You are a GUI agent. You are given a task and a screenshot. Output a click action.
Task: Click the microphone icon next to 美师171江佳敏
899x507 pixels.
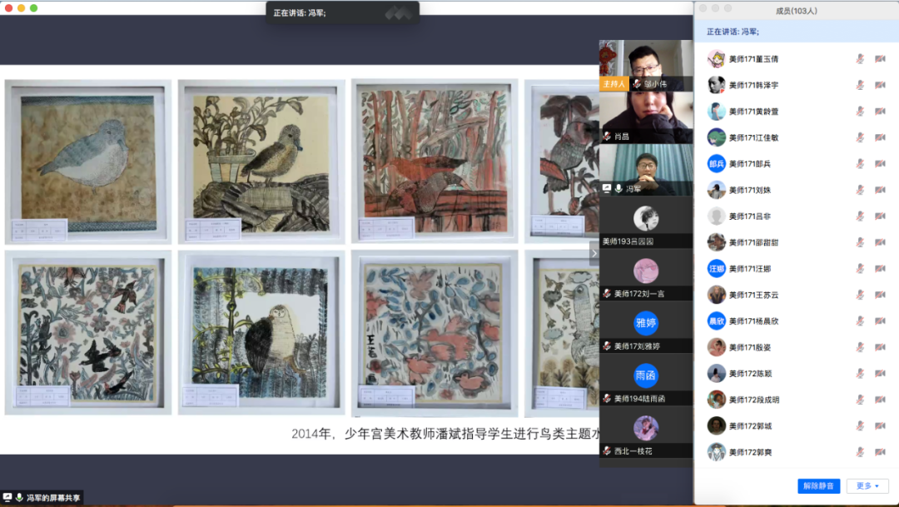click(x=860, y=137)
